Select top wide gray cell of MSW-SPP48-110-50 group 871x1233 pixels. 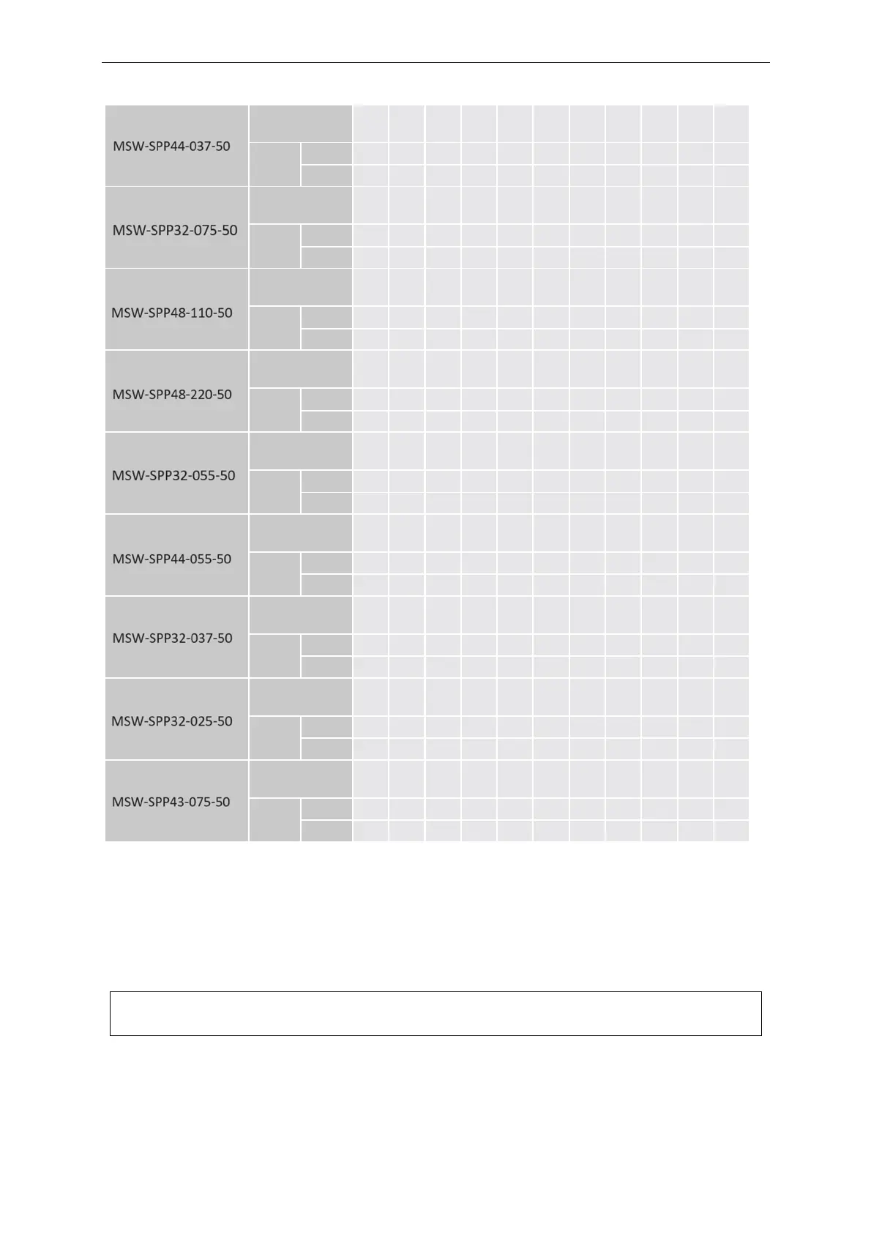tap(300, 286)
